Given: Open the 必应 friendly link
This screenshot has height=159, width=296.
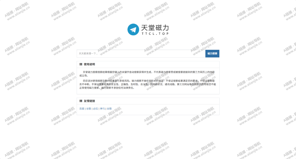Looking at the screenshot, I should click(x=96, y=109).
